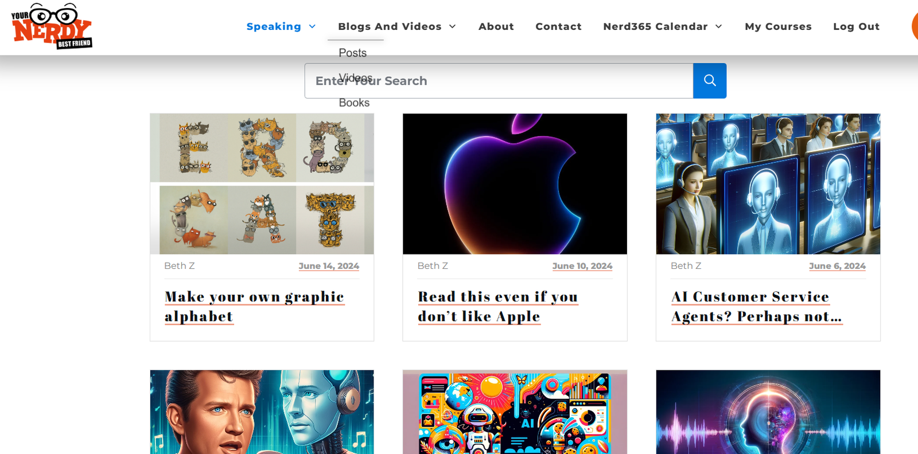Click the Your Nerdy Best Friend logo
Screen dimensions: 918x454
tap(52, 26)
